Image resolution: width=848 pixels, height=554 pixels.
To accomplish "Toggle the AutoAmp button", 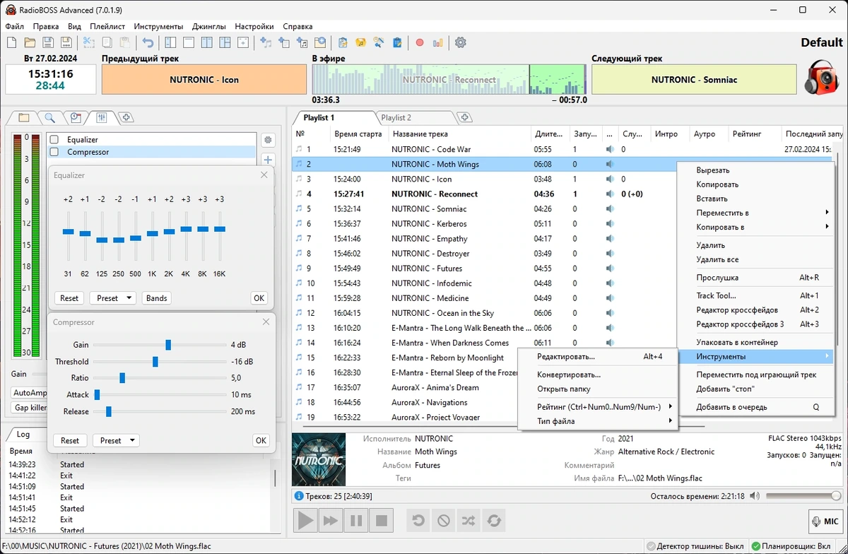I will click(29, 392).
